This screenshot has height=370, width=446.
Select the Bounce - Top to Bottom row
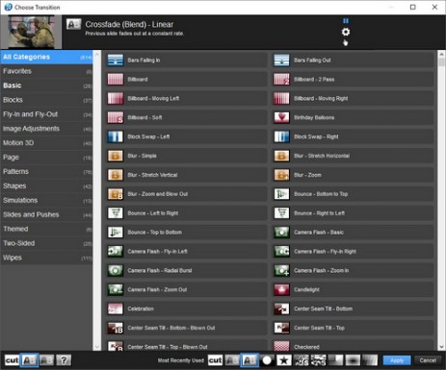(x=186, y=233)
